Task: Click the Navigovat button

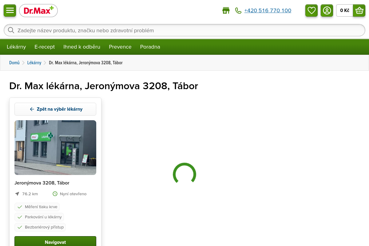Action: coord(55,242)
